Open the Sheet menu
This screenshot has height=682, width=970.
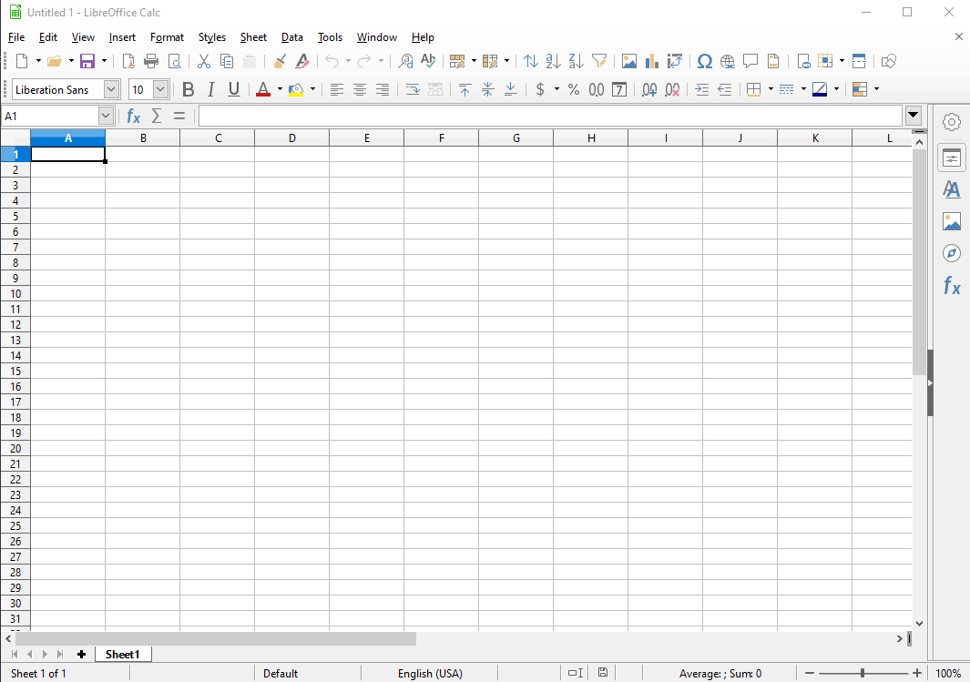253,37
